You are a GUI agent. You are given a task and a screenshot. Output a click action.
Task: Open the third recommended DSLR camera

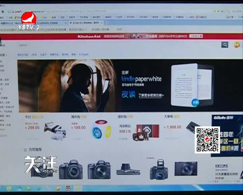[99, 170]
